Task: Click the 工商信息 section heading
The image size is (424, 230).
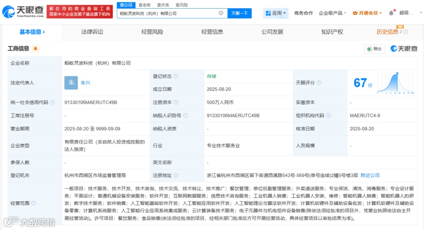Action: click(18, 49)
